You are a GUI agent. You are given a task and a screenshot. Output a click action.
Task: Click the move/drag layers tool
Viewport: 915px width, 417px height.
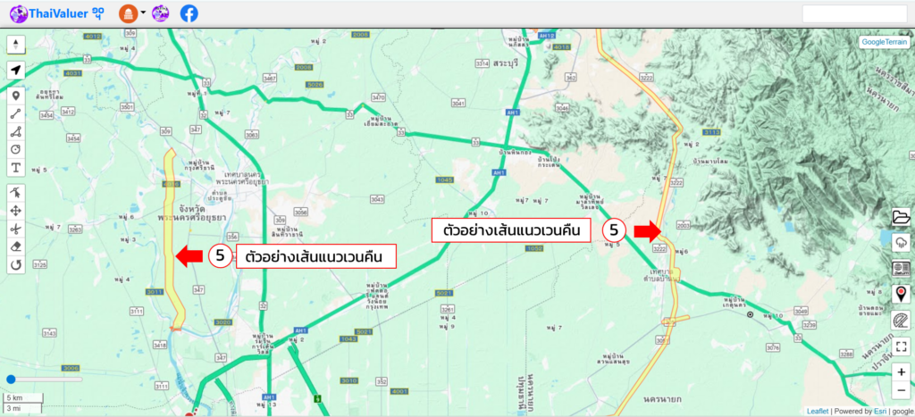[16, 211]
